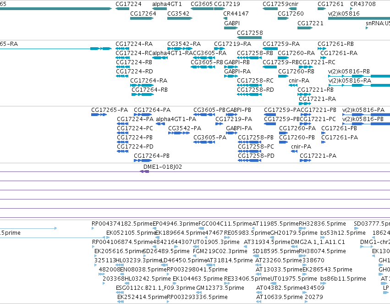Click the RP004374182.5prime EST label
Screen dimensions: 390x304
(122, 224)
